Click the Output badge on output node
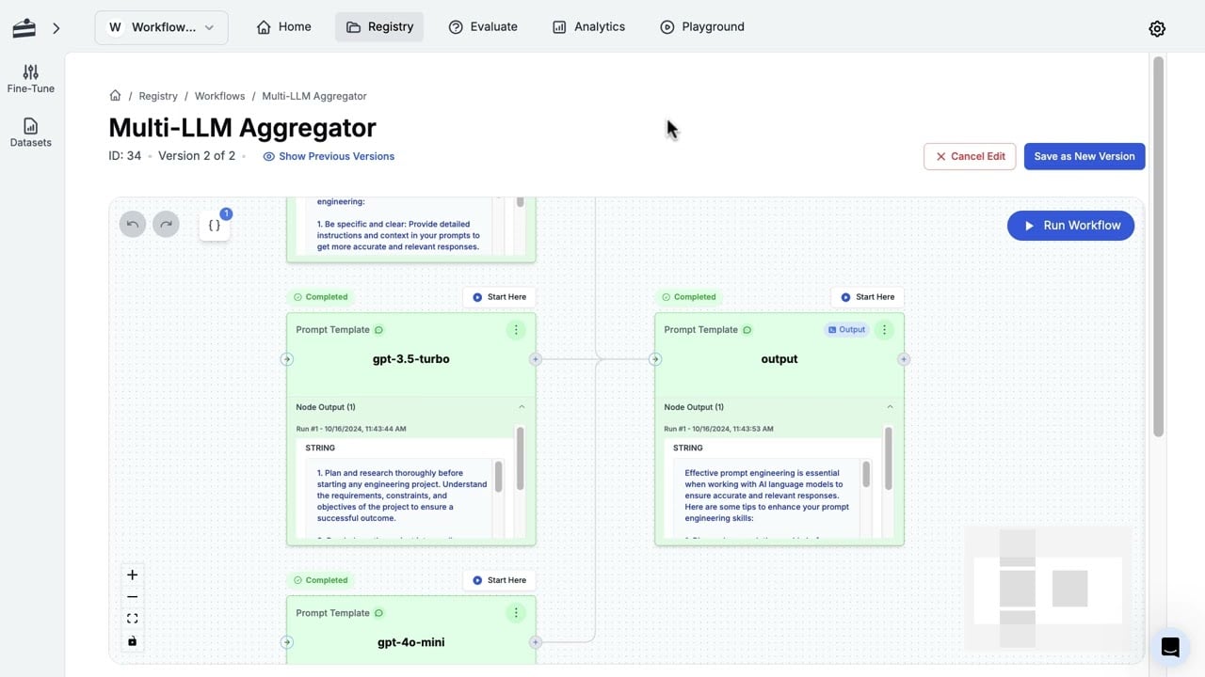This screenshot has width=1205, height=677. pyautogui.click(x=846, y=330)
